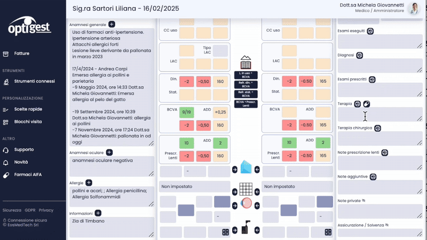
Task: Click inside the Terapia text field
Action: [380, 114]
